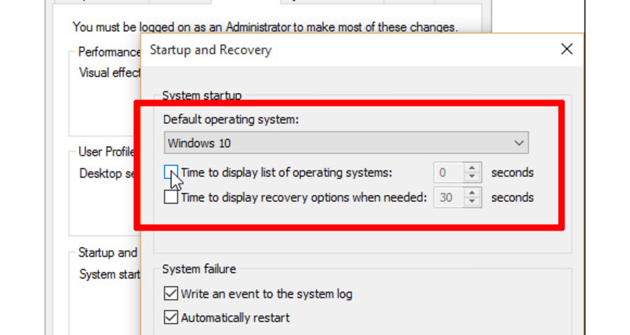
Task: Close the Startup and Recovery dialog
Action: click(567, 49)
